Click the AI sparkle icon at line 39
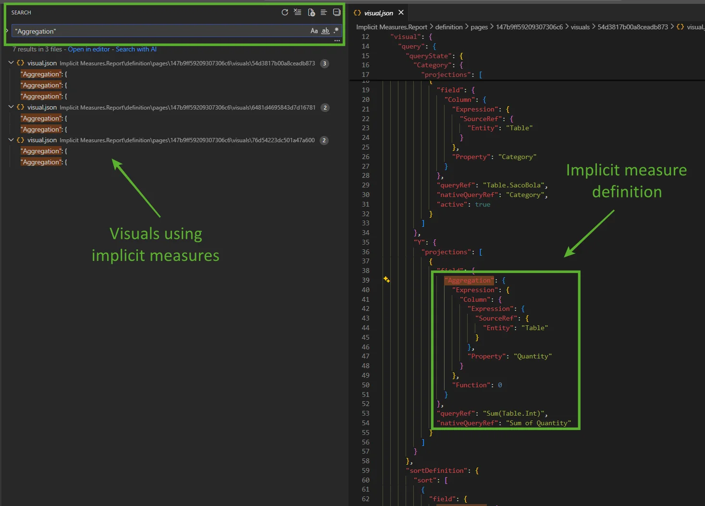The height and width of the screenshot is (506, 705). pyautogui.click(x=386, y=280)
